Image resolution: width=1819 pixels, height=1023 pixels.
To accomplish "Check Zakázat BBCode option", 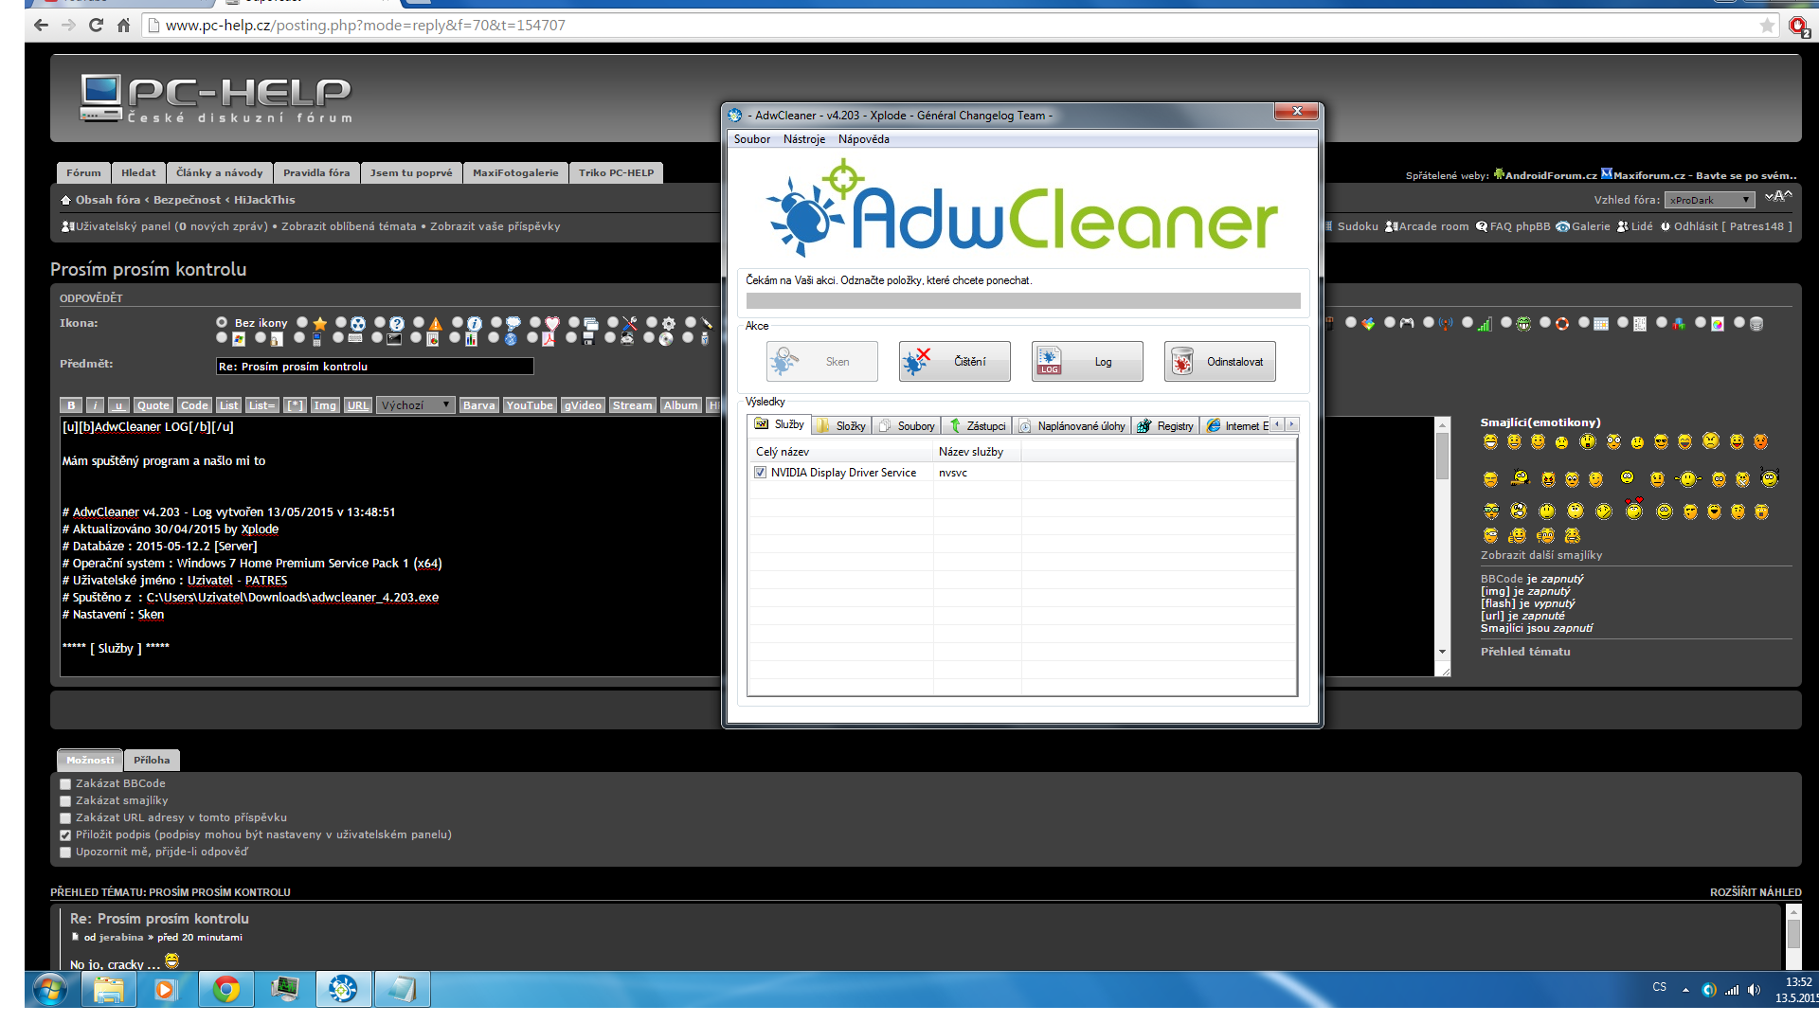I will pos(65,784).
